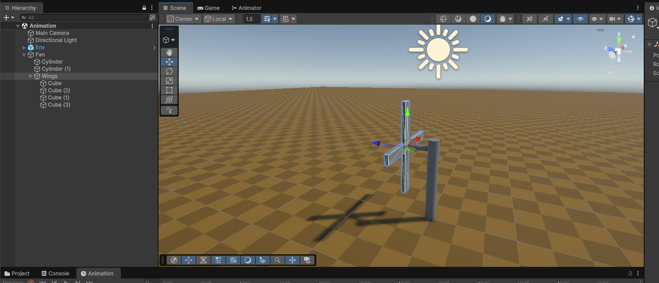Toggle grid overlay in bottom toolbar
Viewport: 659px width, 283px height.
tap(233, 260)
